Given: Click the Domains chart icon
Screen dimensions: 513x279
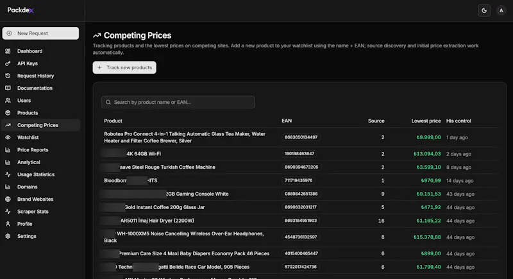Looking at the screenshot, I should (x=8, y=187).
